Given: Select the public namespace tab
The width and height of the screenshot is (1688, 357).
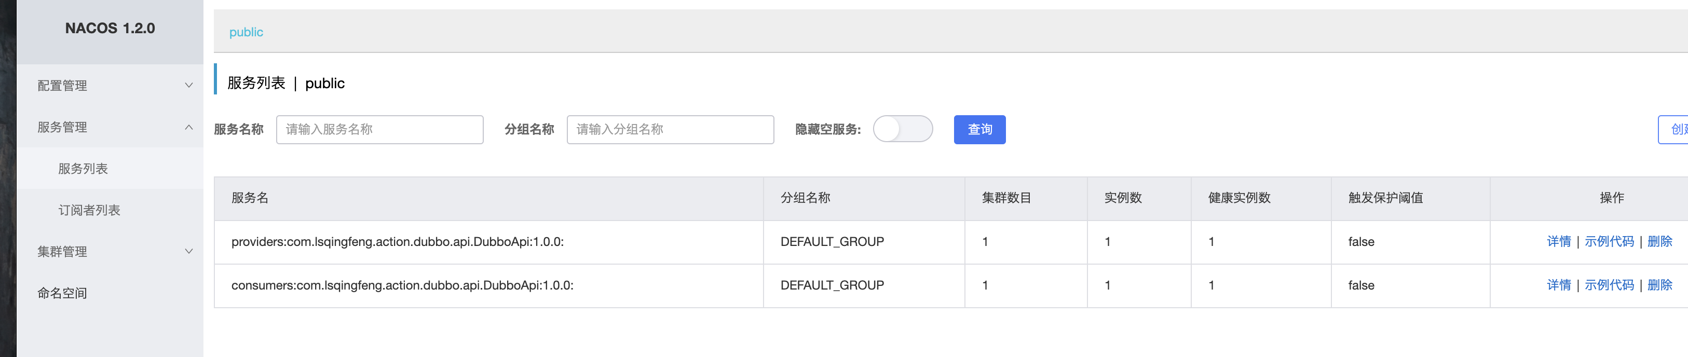Looking at the screenshot, I should coord(246,32).
